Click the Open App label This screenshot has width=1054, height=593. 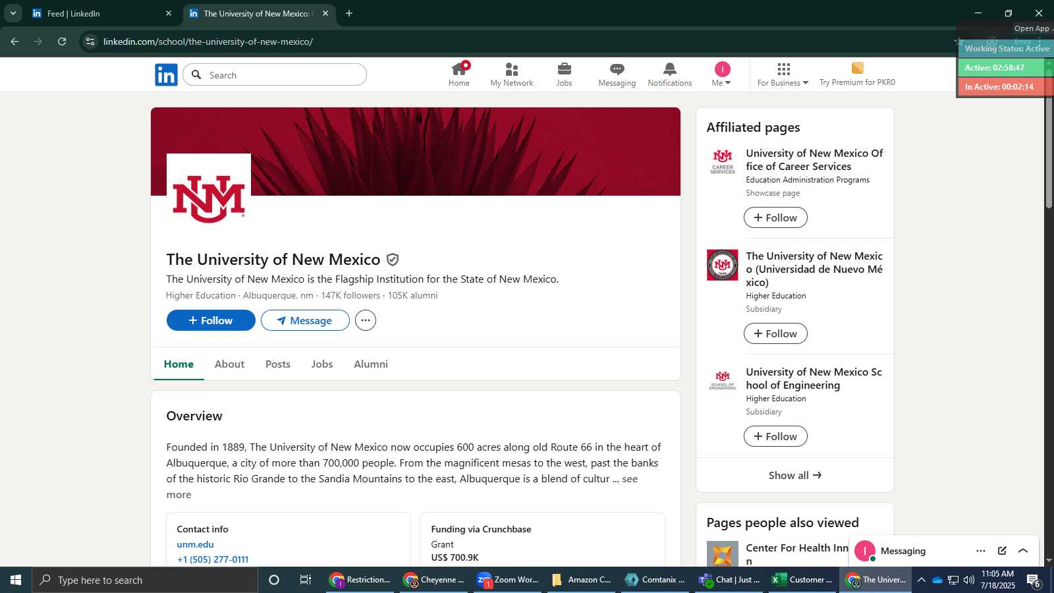click(x=1032, y=28)
